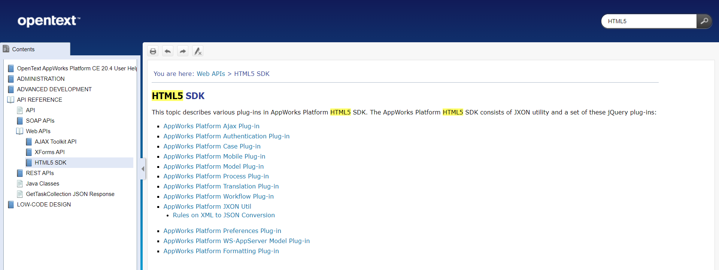Click page icon beside GetTaskCollection JSON Response
This screenshot has width=719, height=270.
pos(20,194)
